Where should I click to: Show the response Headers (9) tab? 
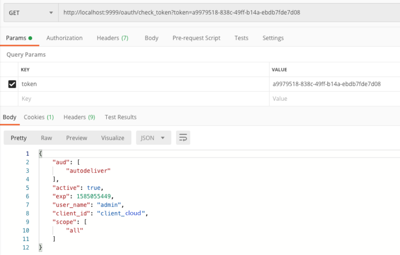pos(79,117)
